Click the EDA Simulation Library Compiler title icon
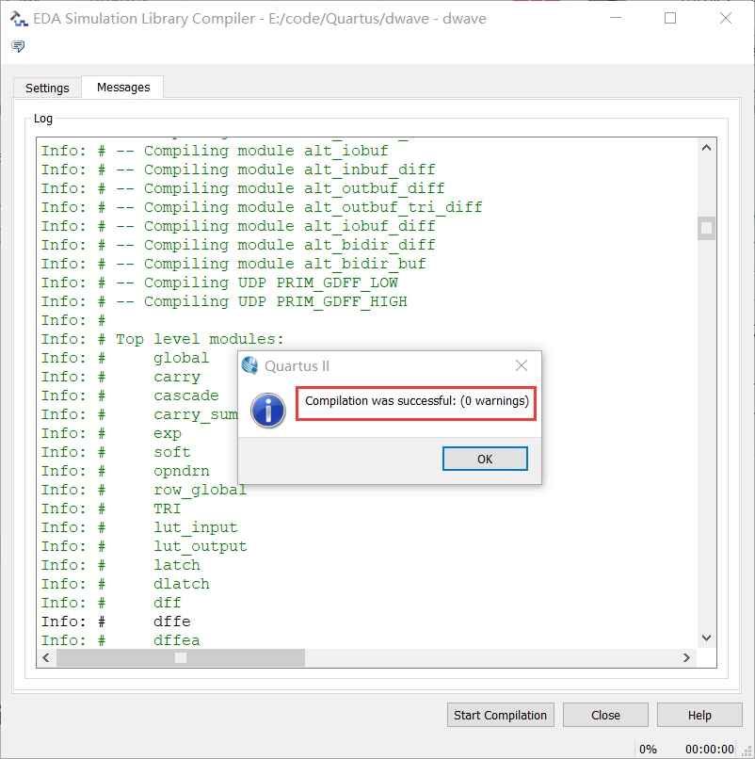 [x=19, y=19]
